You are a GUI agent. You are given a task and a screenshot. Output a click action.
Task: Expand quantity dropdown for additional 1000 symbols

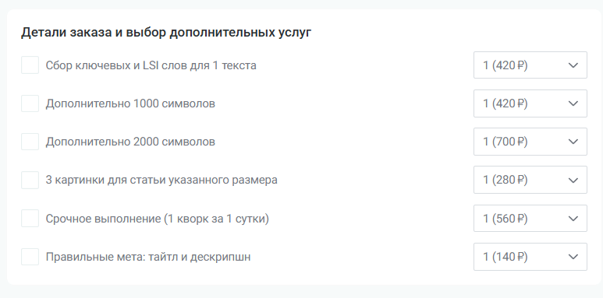tap(530, 103)
